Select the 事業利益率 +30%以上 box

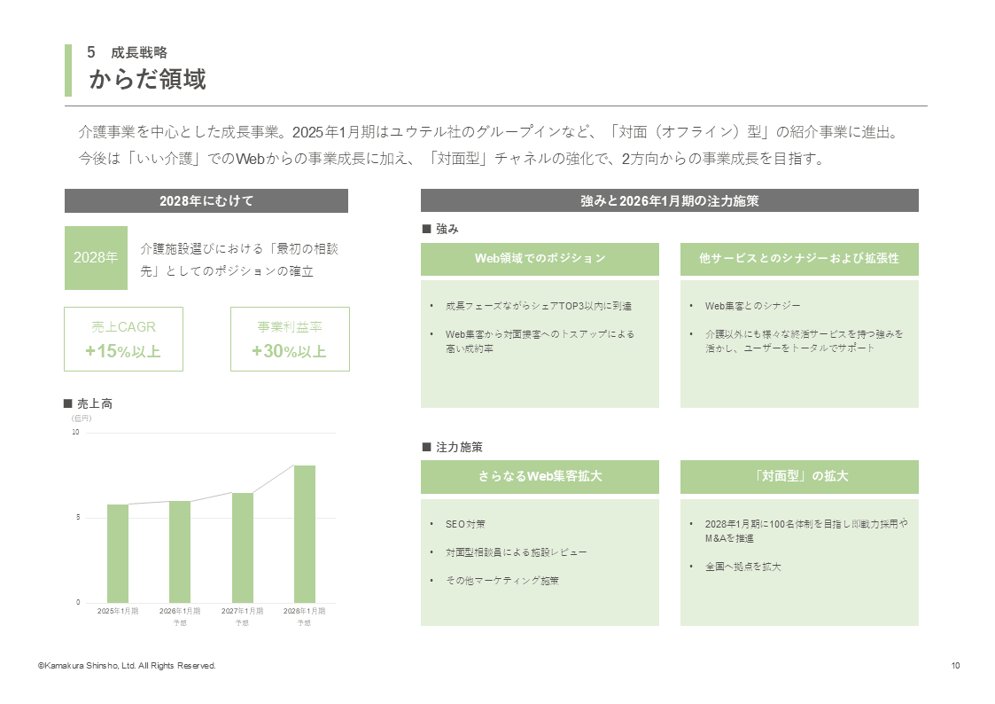(x=290, y=340)
